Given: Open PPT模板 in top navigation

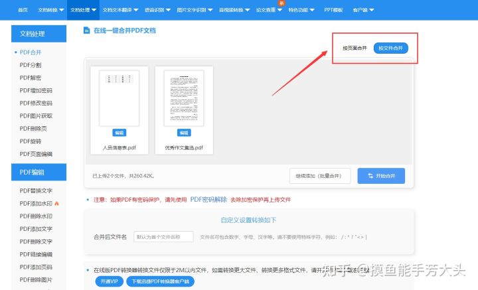Looking at the screenshot, I should tap(333, 10).
